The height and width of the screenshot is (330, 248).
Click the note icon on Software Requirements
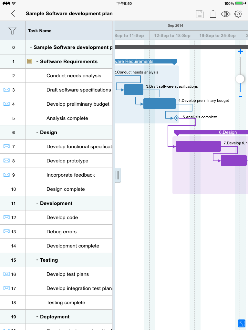coord(29,61)
